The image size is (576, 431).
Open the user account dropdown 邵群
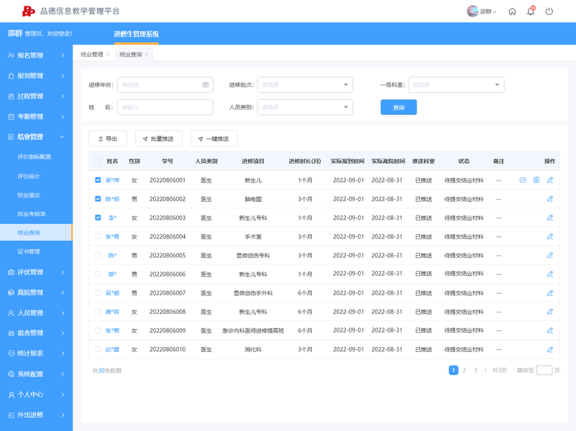(x=488, y=11)
